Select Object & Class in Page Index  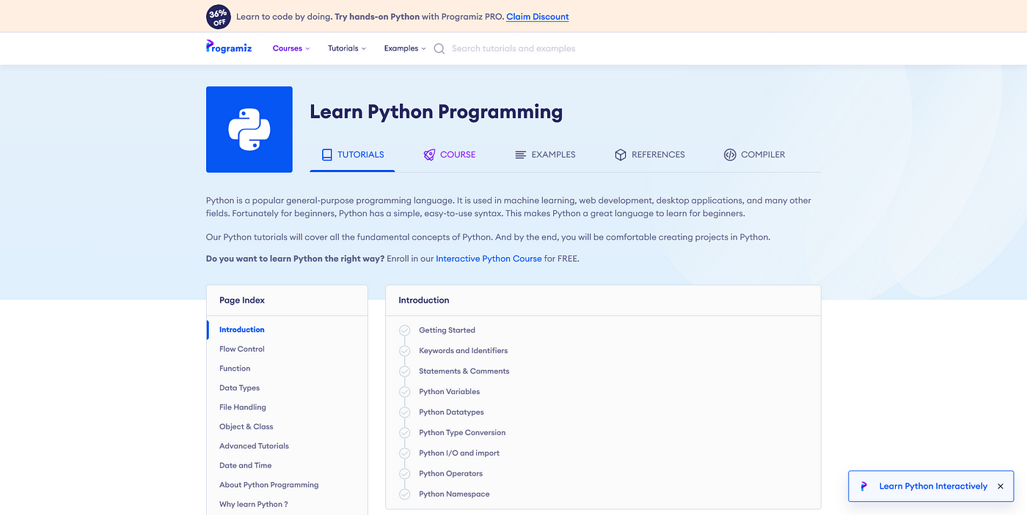click(246, 426)
